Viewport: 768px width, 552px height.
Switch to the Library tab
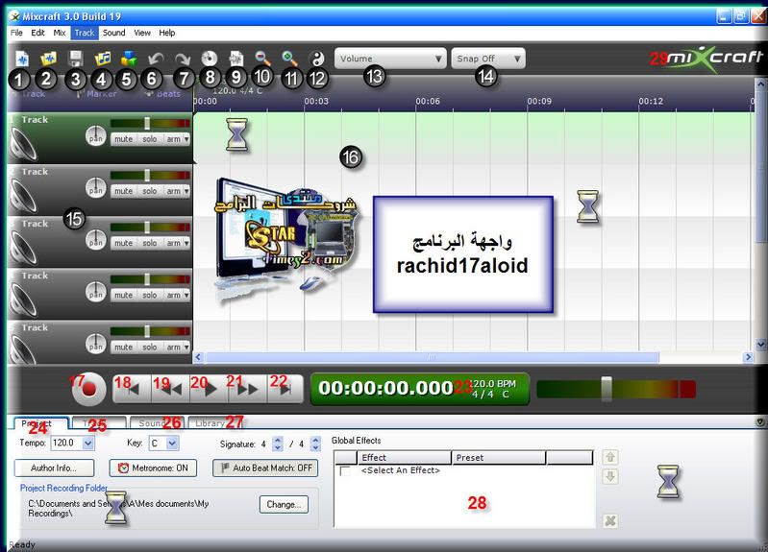coord(215,422)
